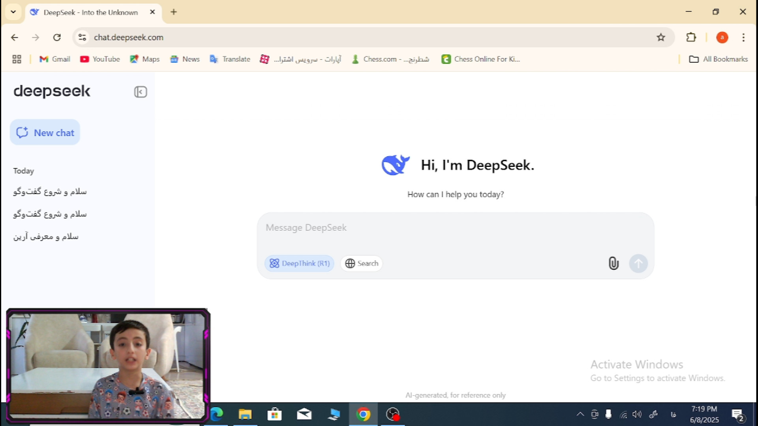The width and height of the screenshot is (758, 426).
Task: Open the News bookmark
Action: click(x=185, y=59)
